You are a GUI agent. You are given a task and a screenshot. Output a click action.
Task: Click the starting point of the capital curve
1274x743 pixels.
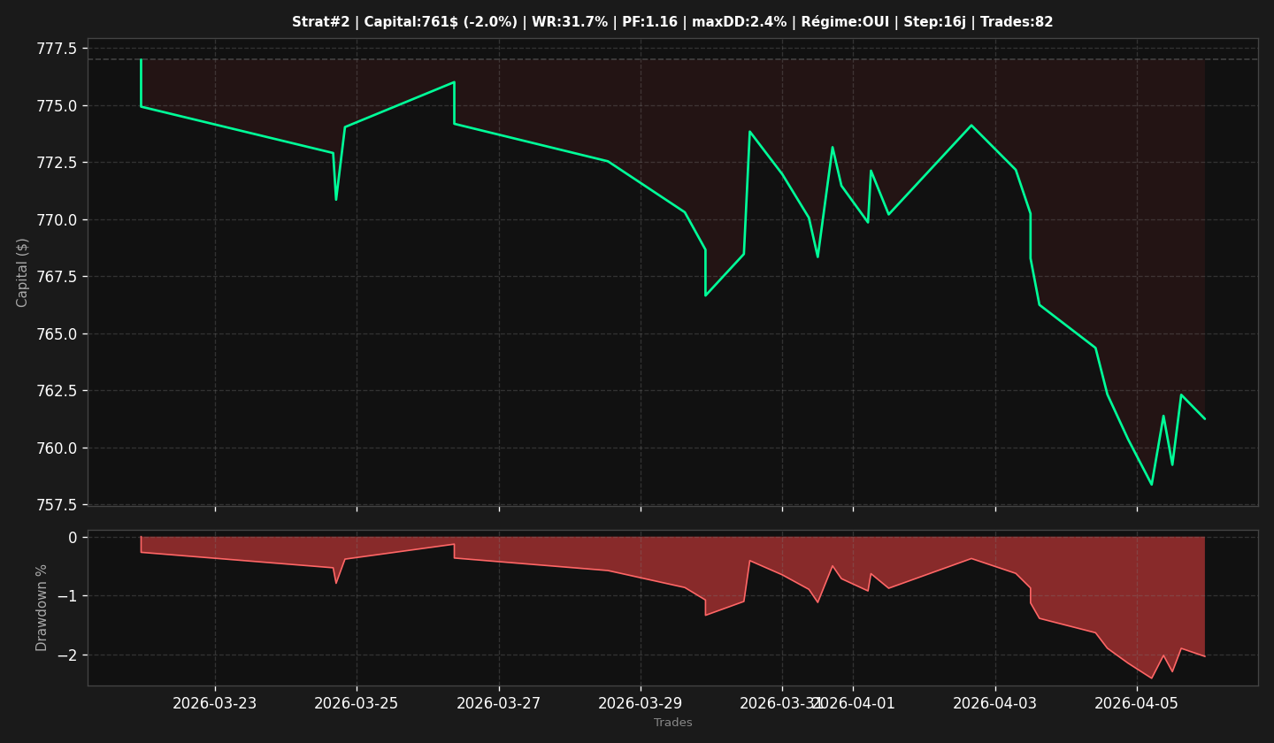pyautogui.click(x=141, y=60)
